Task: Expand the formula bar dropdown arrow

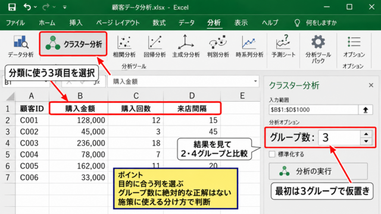Action: [255, 81]
